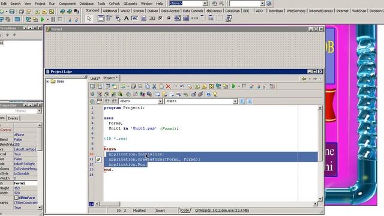Click the Form1 caption value field

click(25, 183)
